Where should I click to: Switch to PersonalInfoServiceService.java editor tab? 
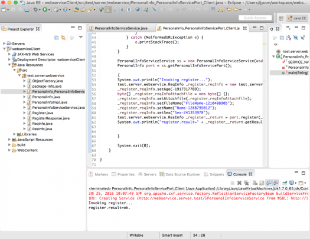pyautogui.click(x=121, y=28)
